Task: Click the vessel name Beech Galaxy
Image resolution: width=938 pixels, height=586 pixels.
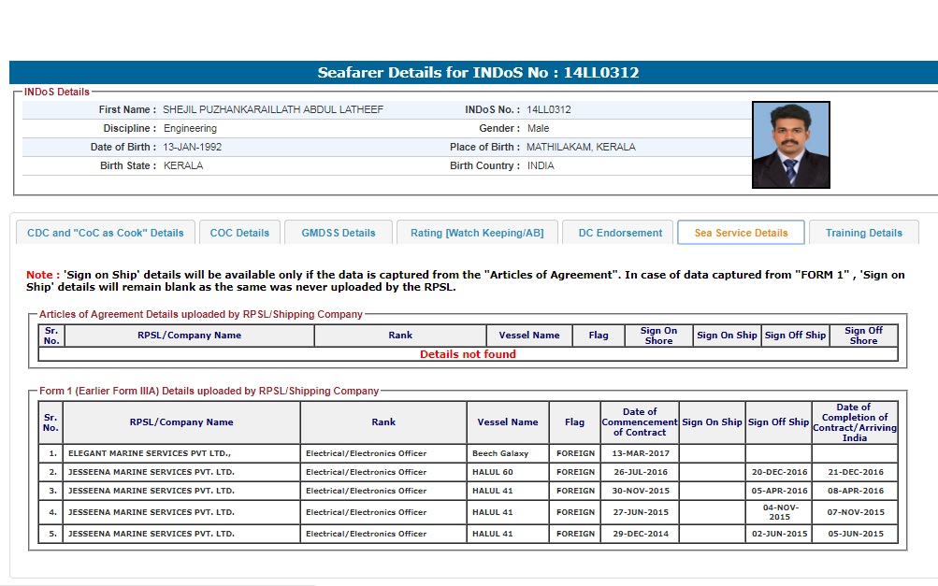Action: (x=500, y=453)
